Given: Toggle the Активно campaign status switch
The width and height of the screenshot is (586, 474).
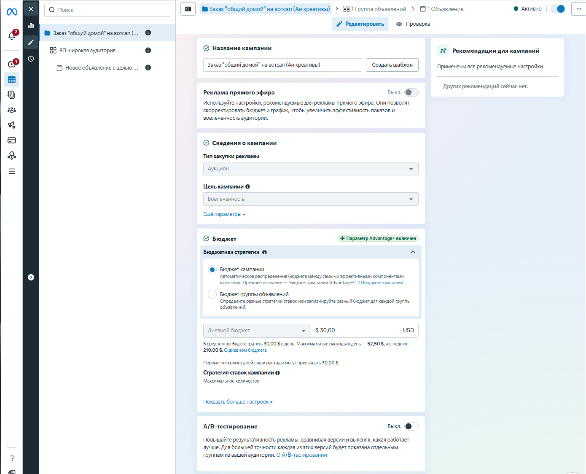Looking at the screenshot, I should pos(558,9).
